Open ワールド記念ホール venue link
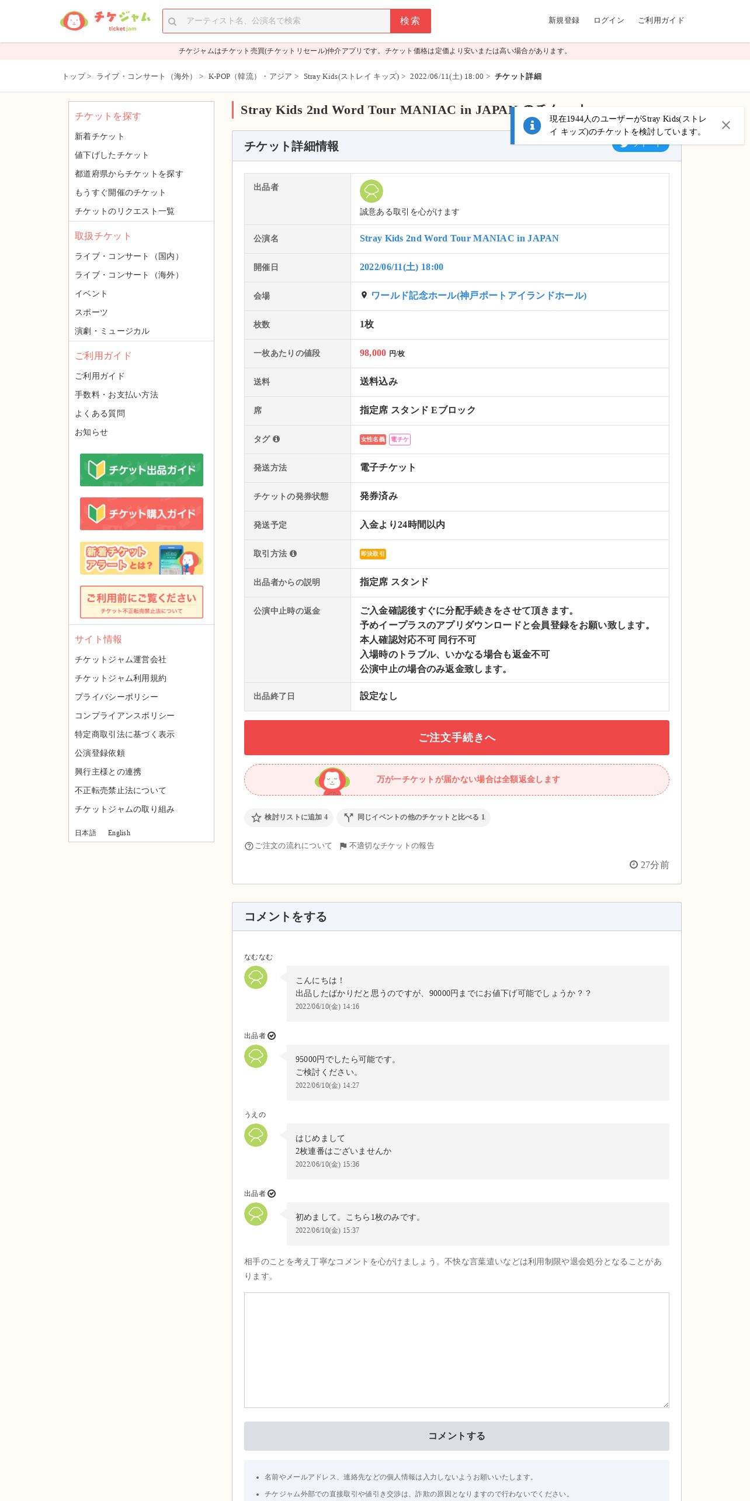 [478, 296]
